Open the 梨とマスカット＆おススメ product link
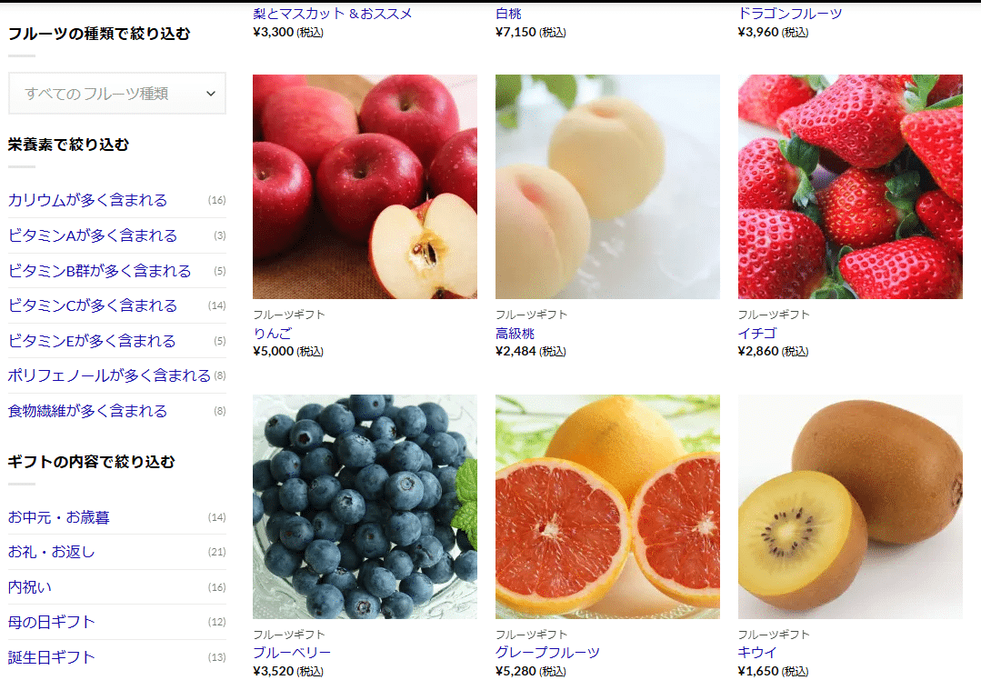The image size is (981, 700). (x=333, y=14)
